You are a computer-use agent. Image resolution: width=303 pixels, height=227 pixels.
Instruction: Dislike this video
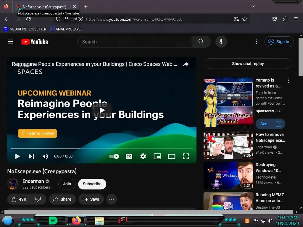pos(38,199)
